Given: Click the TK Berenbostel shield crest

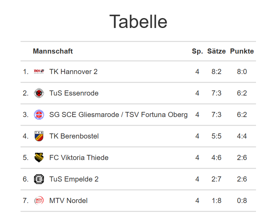Looking at the screenshot, I should click(x=39, y=136).
